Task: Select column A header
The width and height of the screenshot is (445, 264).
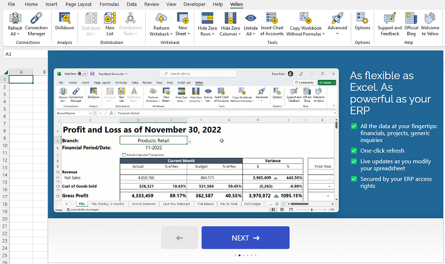Action: [x=21, y=72]
